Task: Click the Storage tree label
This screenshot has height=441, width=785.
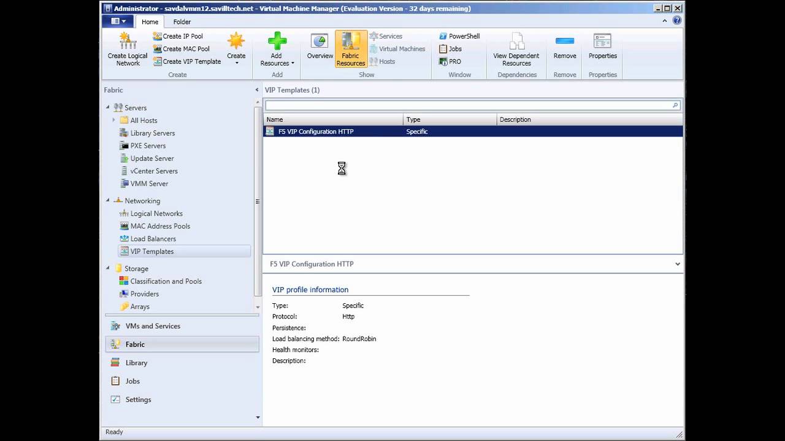Action: pyautogui.click(x=136, y=268)
